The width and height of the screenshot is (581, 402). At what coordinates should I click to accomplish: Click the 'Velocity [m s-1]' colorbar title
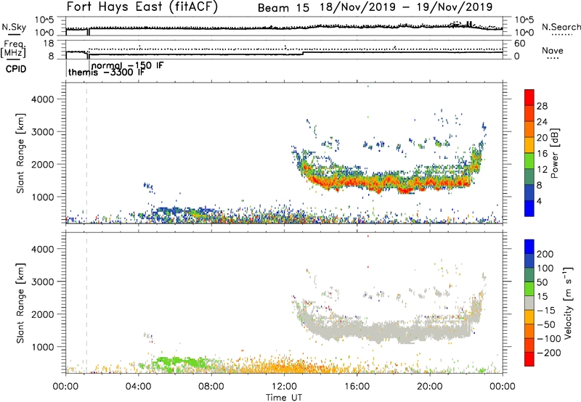point(567,303)
